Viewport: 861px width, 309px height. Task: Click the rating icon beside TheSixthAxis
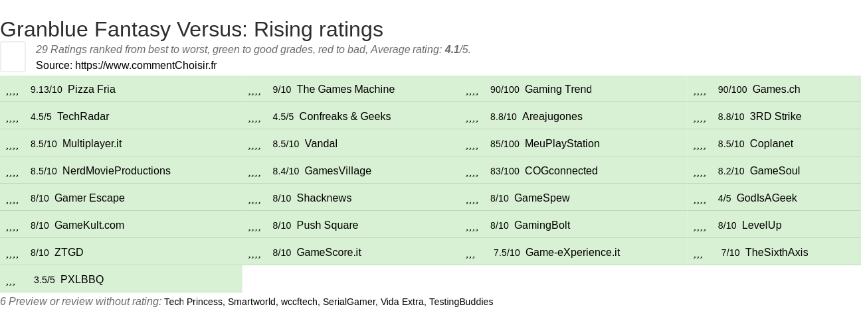tap(698, 253)
